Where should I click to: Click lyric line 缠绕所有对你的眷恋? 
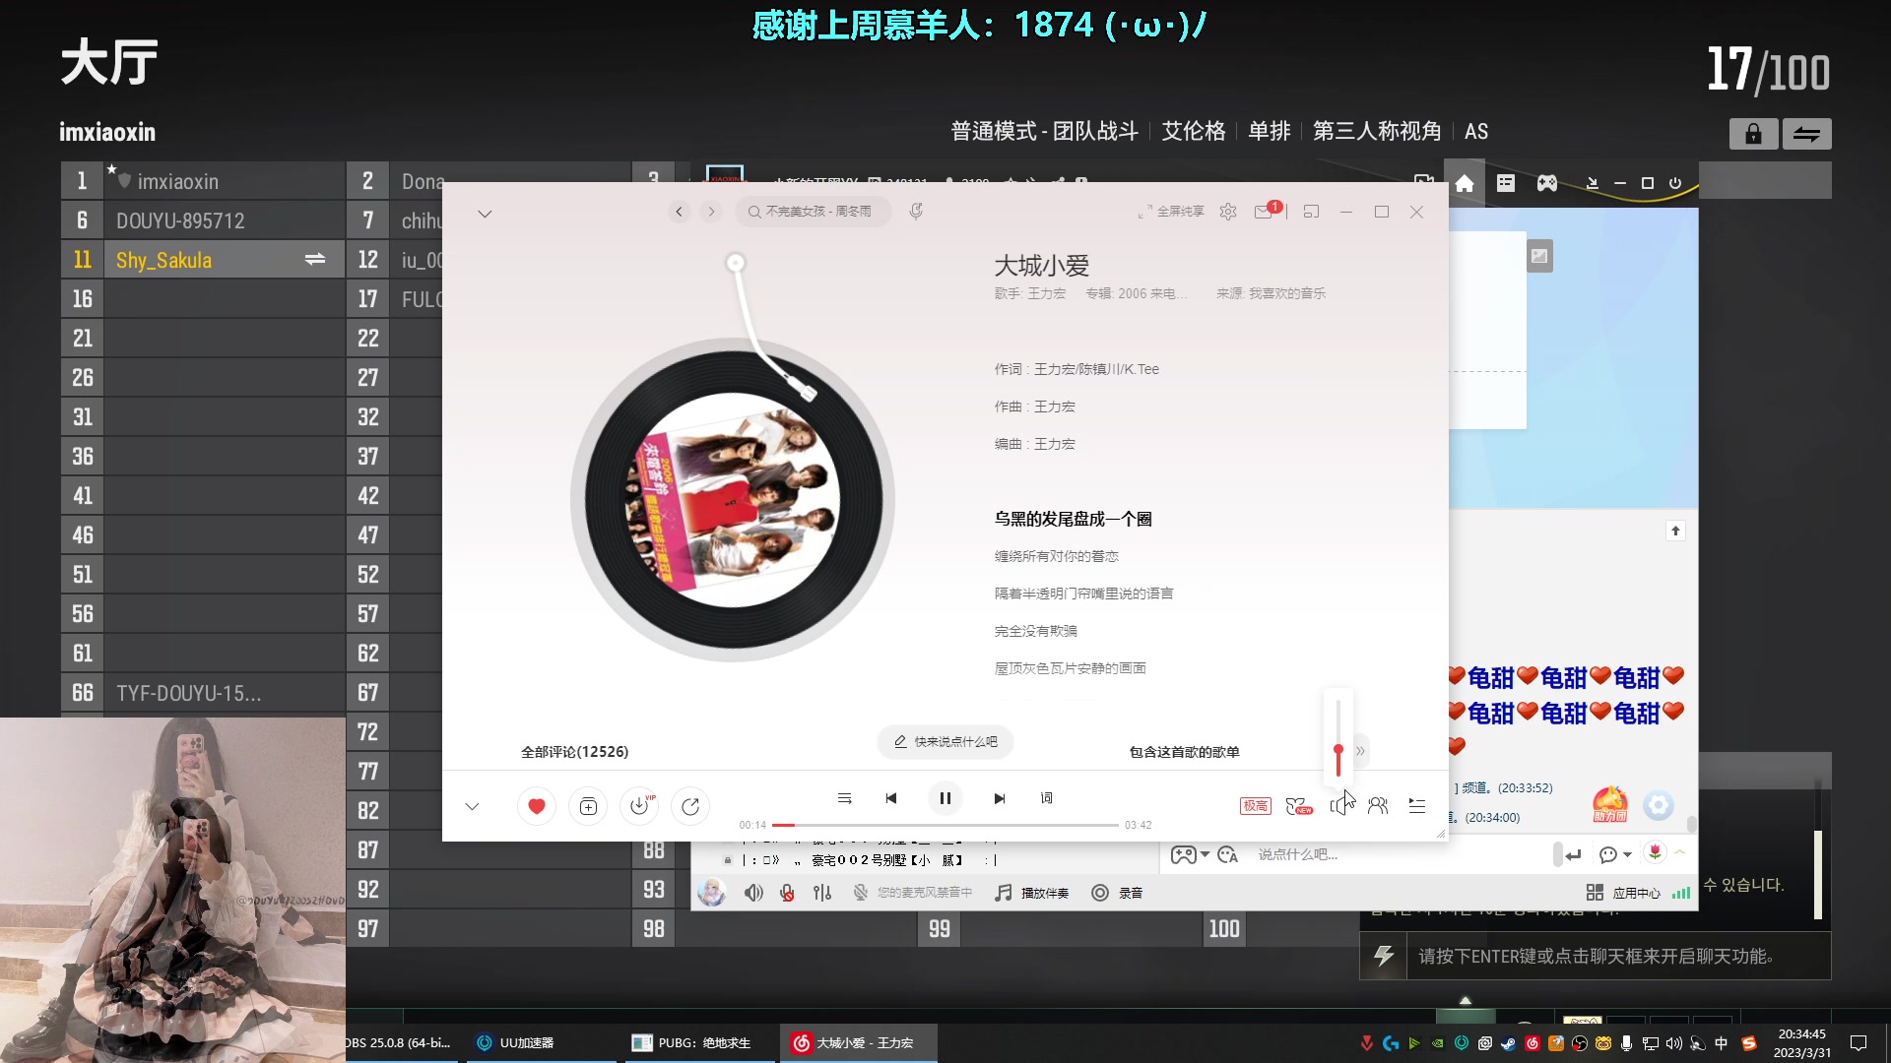point(1056,556)
